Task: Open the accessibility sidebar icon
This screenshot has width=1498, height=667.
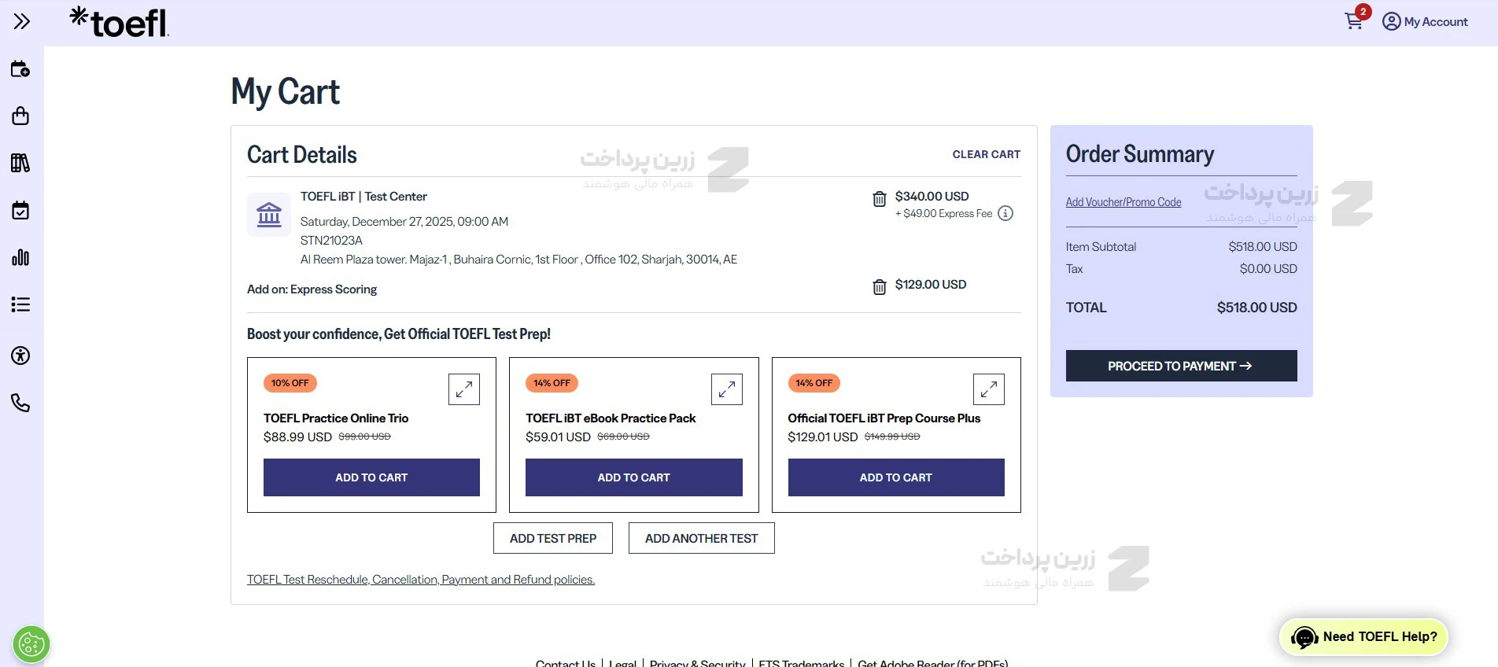Action: click(20, 356)
